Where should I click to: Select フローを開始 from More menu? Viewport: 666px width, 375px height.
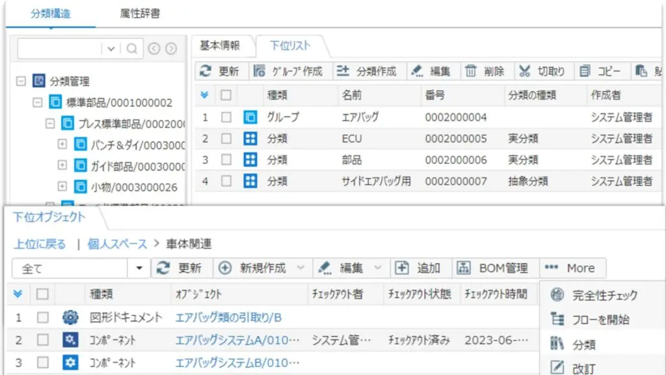coord(602,319)
